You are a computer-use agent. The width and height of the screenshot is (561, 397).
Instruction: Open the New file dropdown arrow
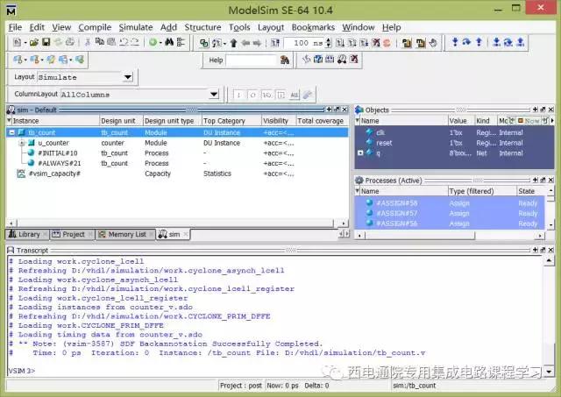point(25,43)
